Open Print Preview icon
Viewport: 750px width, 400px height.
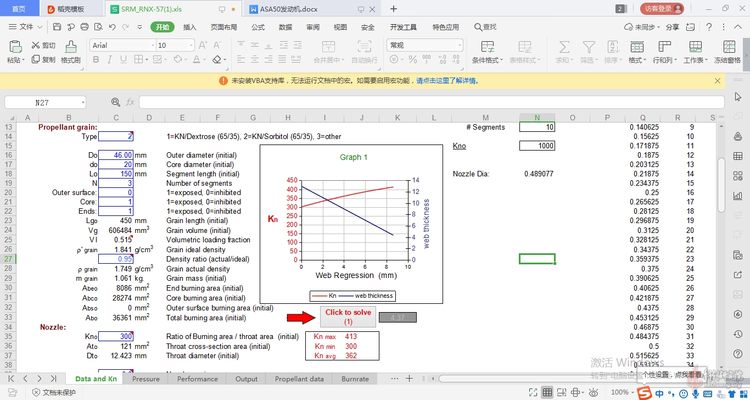(x=98, y=27)
